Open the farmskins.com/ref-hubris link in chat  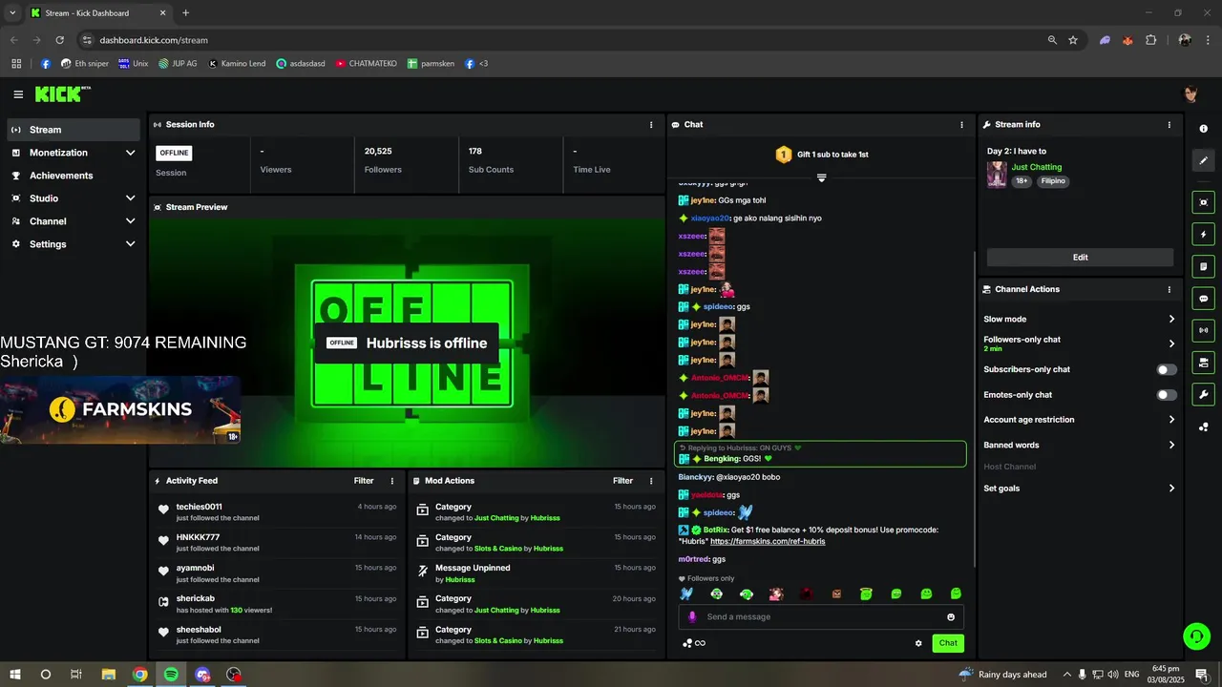point(768,542)
